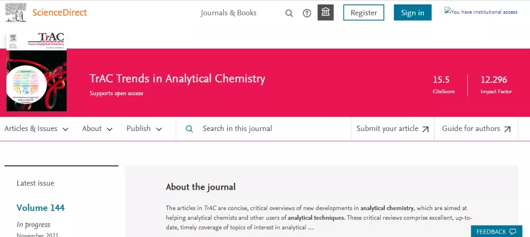Click the FEEDBACK speech bubble icon
Viewport: 530px width, 237px height.
click(x=513, y=232)
